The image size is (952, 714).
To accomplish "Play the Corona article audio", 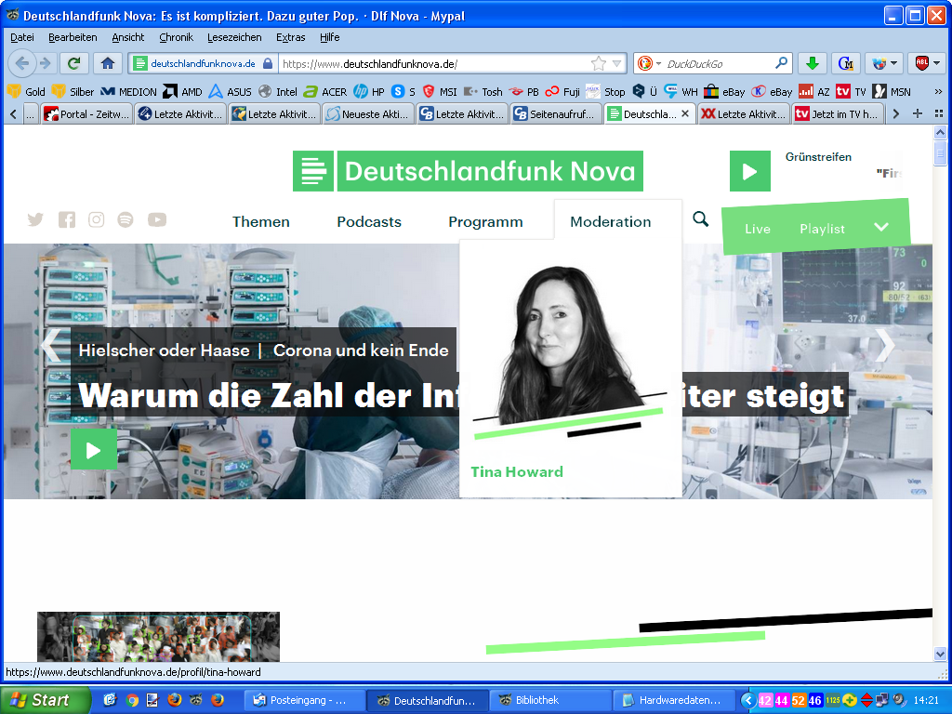I will pyautogui.click(x=94, y=450).
